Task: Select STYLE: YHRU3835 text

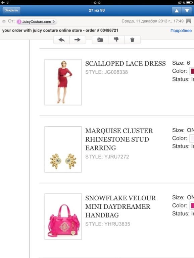Action: point(108,224)
